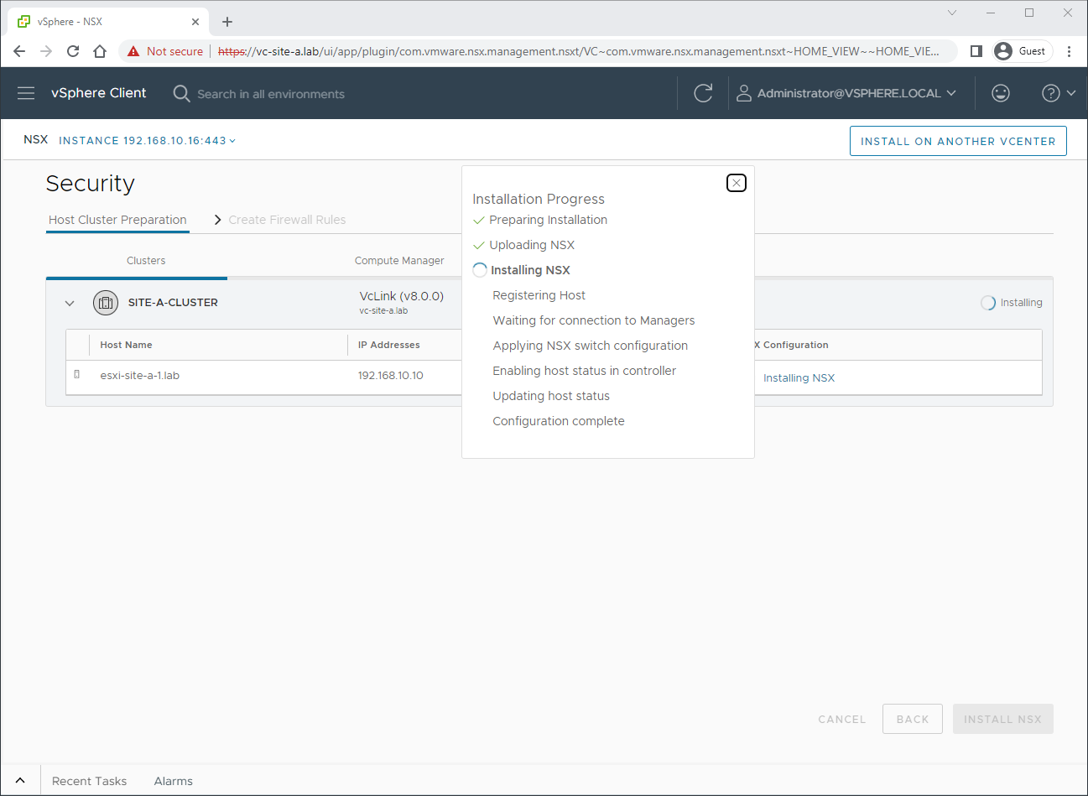Expand the bottom Recent Tasks panel arrow
The width and height of the screenshot is (1088, 796).
coord(20,780)
